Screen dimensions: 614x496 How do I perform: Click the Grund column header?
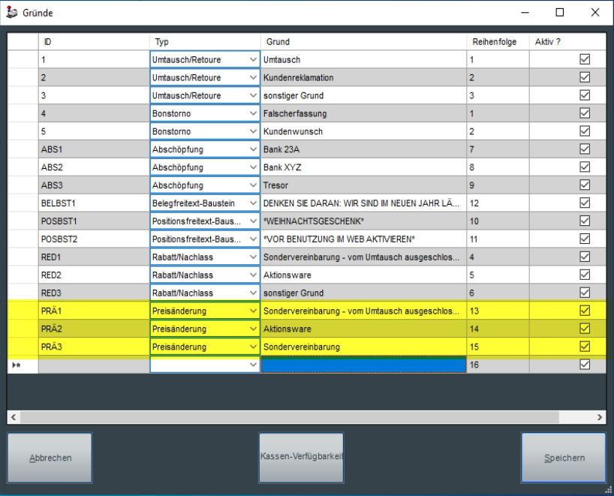[363, 42]
